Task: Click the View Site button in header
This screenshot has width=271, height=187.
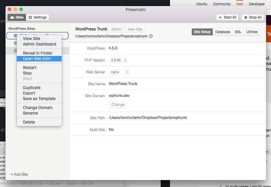Action: 135,29
